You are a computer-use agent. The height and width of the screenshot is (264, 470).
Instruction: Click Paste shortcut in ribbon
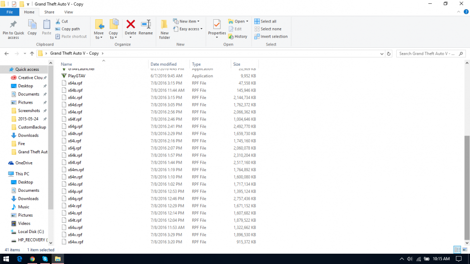(71, 37)
